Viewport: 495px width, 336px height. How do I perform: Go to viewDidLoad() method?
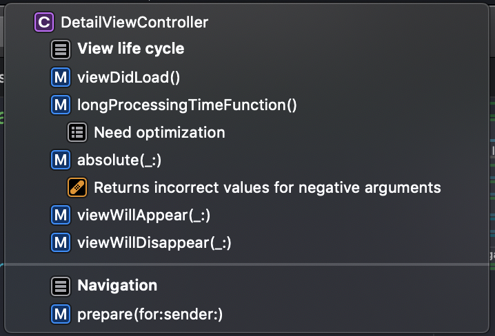[129, 77]
